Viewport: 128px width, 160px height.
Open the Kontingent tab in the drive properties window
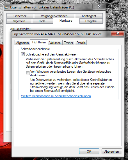[89, 16]
